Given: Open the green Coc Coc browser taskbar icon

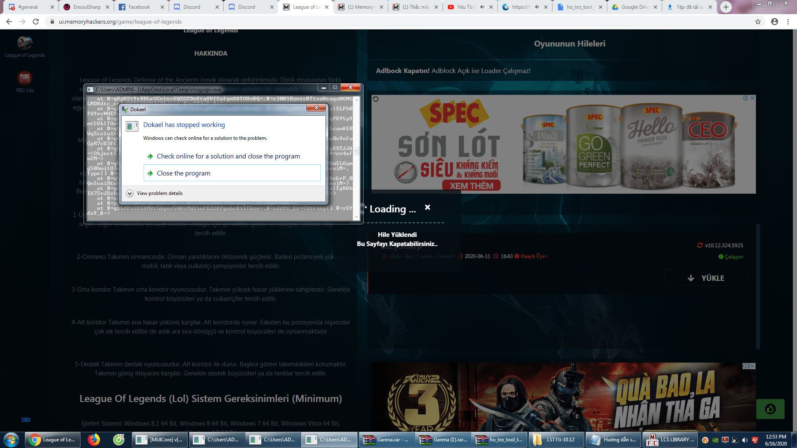Looking at the screenshot, I should coord(119,440).
